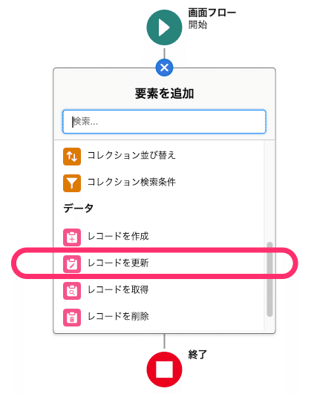Click the pink レコードを削除 trash icon
This screenshot has width=311, height=394.
pyautogui.click(x=72, y=318)
